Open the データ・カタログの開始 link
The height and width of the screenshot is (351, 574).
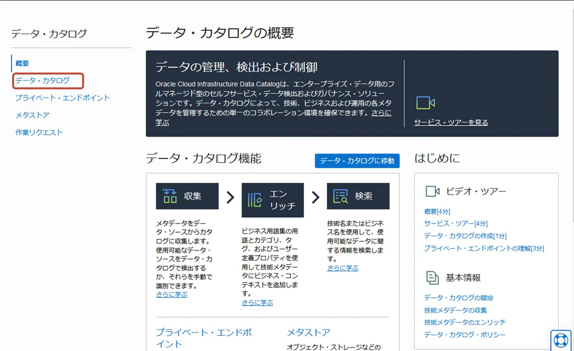coord(459,298)
